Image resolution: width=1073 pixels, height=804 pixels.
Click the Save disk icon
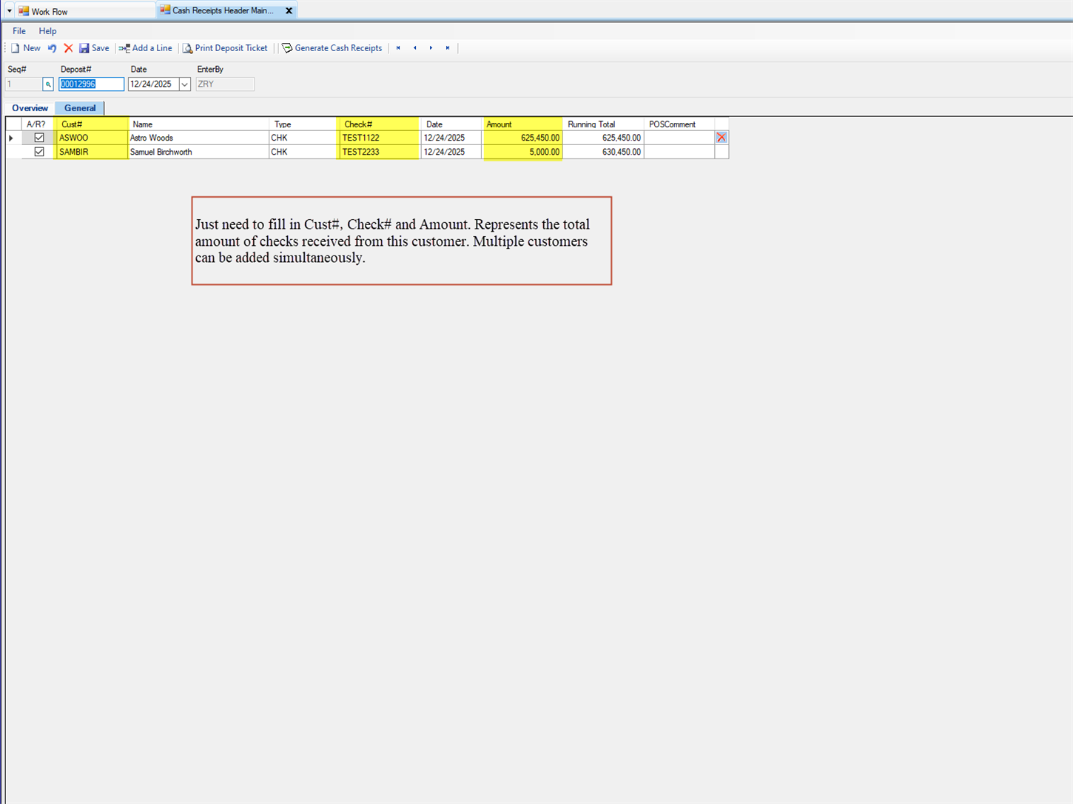(x=84, y=47)
